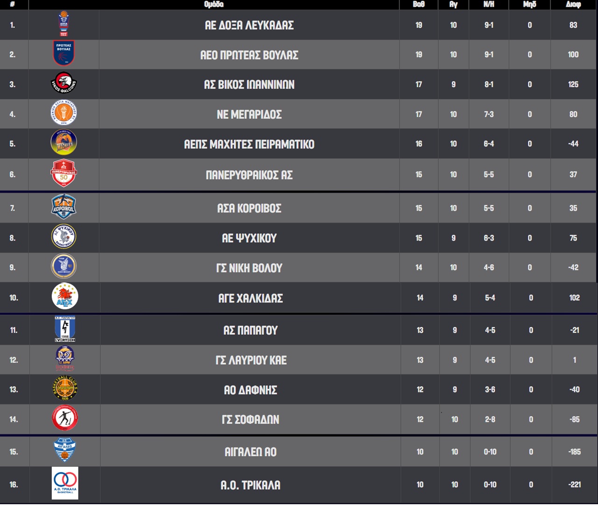Click the ΠΡΩΤΕΑΣ ΒΟΥΛΑΣ shield logo
The height and width of the screenshot is (505, 598).
pos(64,54)
